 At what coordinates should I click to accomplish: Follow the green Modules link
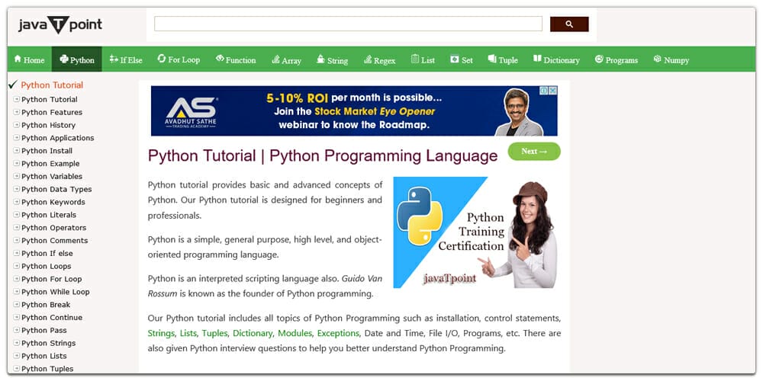[x=295, y=334]
